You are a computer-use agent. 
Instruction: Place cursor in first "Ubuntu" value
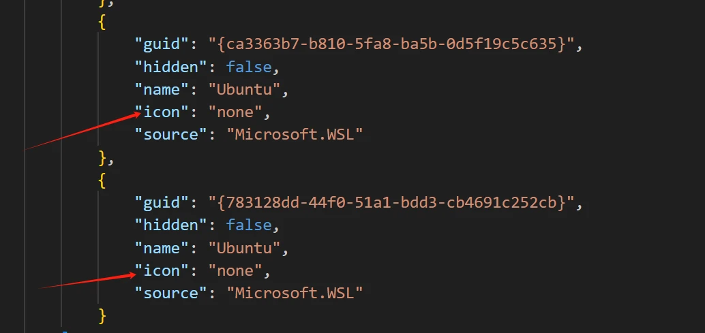click(x=245, y=89)
